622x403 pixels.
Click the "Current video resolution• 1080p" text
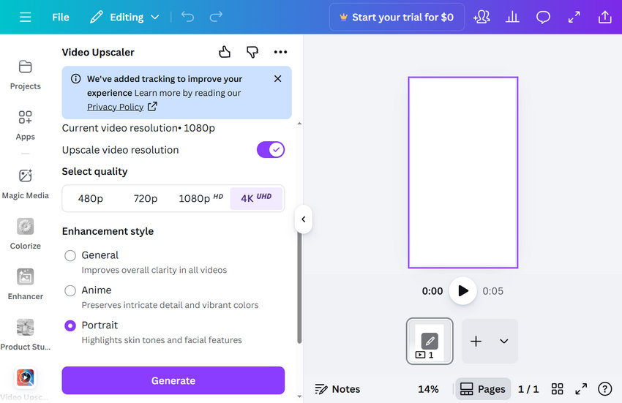[138, 128]
